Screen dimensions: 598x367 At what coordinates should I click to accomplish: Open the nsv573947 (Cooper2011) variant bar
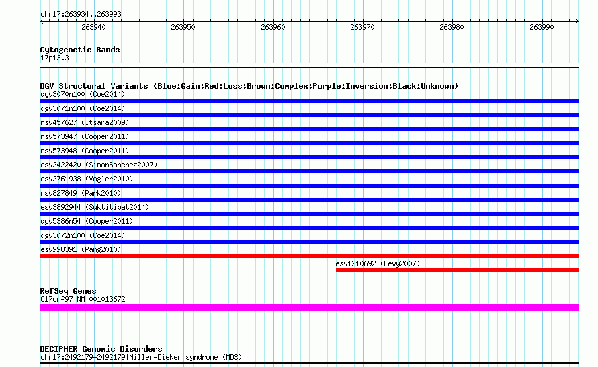click(x=309, y=143)
